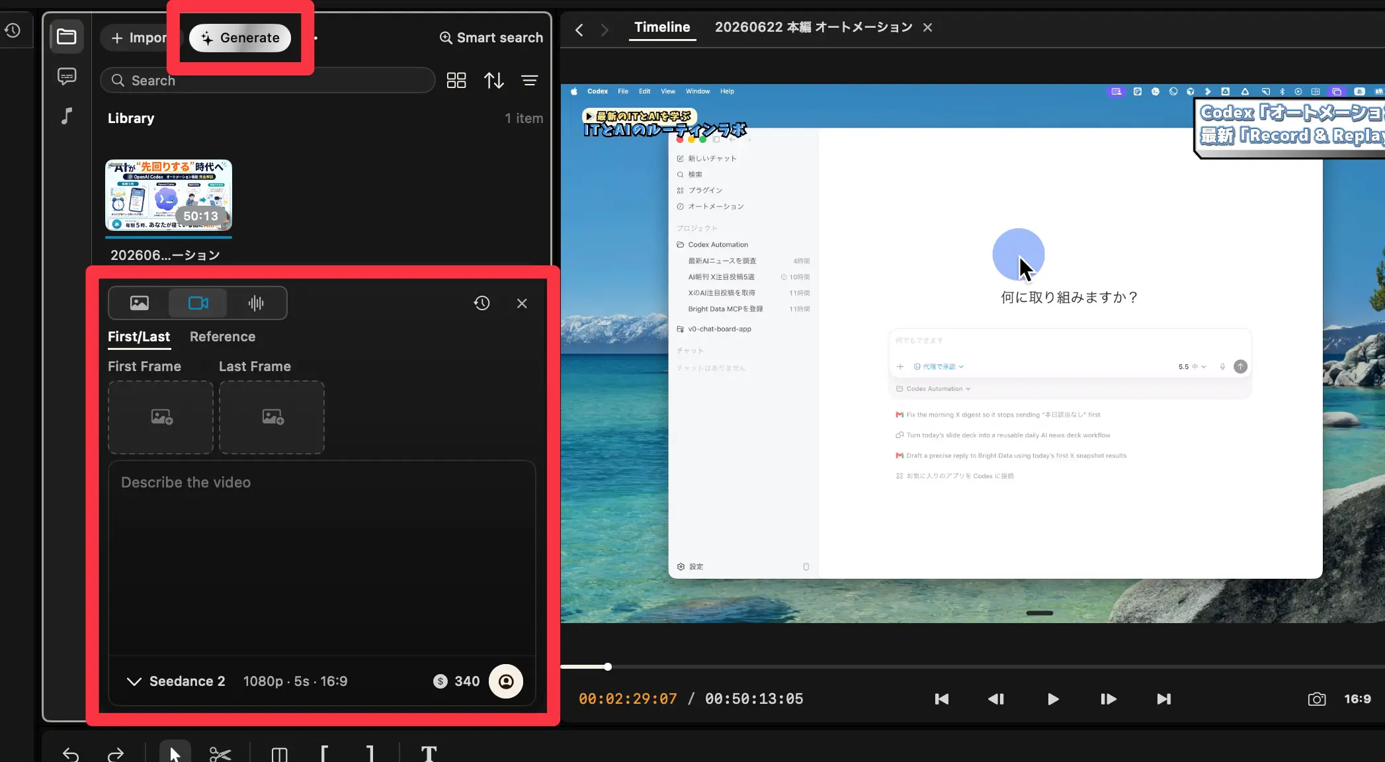Open Smart search

click(491, 38)
